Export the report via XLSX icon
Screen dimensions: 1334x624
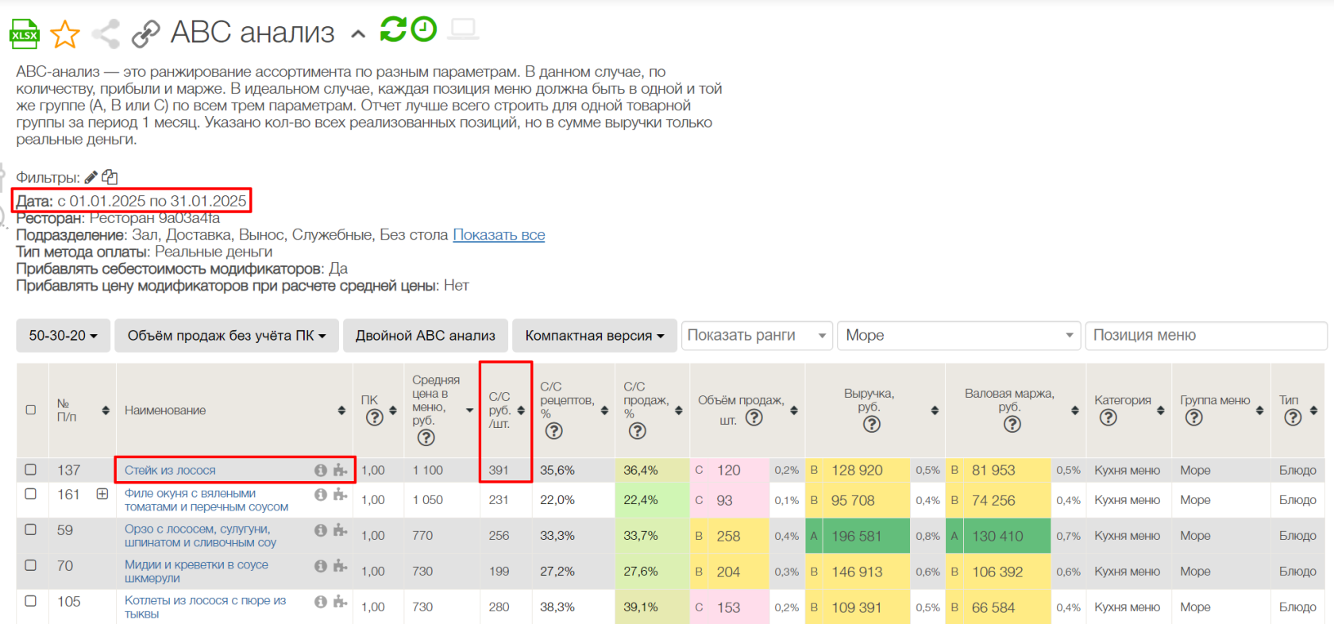pyautogui.click(x=24, y=34)
